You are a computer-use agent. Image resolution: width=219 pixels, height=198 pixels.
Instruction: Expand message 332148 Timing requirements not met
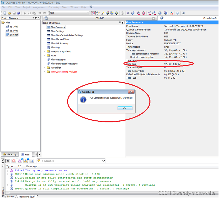(x=8, y=171)
